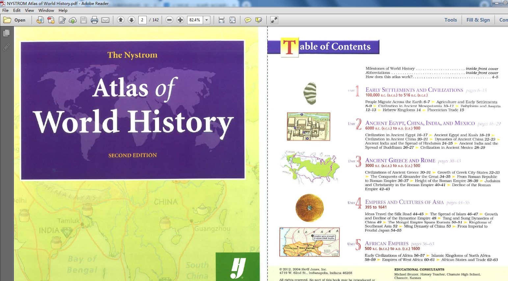508x281 pixels.
Task: Click the convert file to online icon
Action: [40, 20]
